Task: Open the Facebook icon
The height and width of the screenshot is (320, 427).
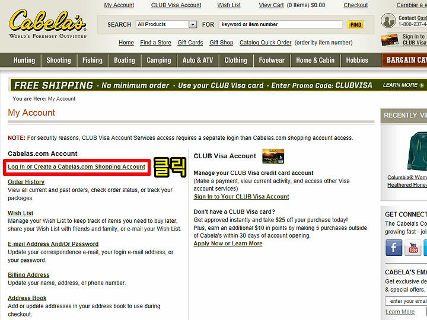Action: tap(394, 247)
